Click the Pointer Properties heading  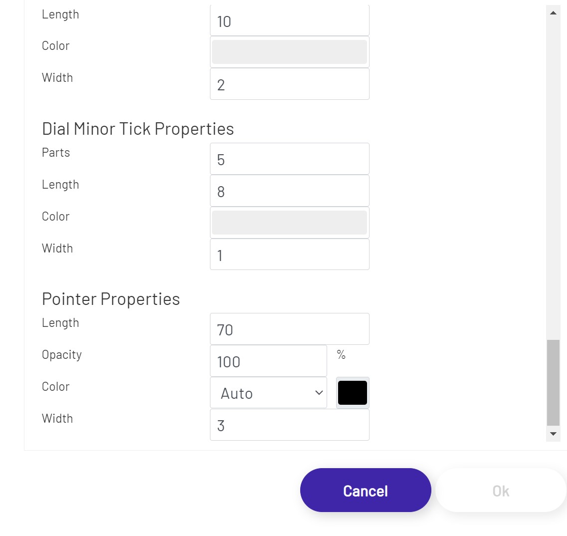(111, 299)
